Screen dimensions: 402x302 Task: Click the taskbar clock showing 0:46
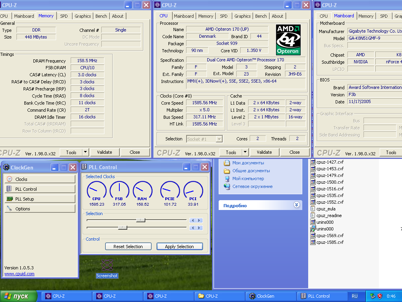(x=391, y=296)
